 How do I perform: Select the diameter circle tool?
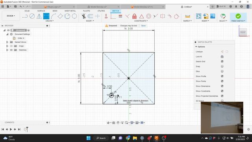tap(32, 16)
